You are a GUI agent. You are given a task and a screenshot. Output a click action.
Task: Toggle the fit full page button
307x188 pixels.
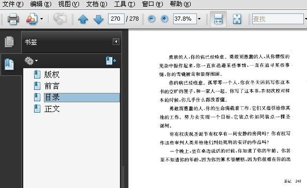coord(237,19)
